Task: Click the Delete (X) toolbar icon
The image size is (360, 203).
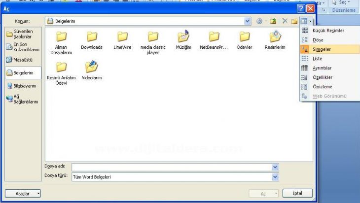Action: click(x=285, y=21)
